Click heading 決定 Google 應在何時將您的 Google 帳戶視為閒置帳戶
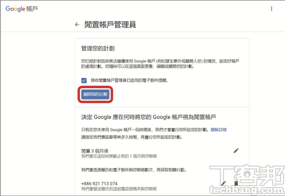 149,117
